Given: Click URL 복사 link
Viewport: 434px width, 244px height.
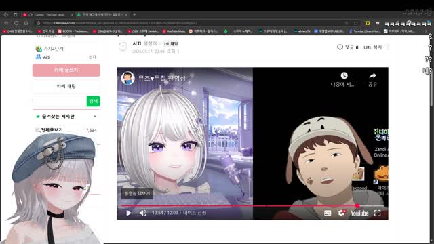Looking at the screenshot, I should 373,47.
